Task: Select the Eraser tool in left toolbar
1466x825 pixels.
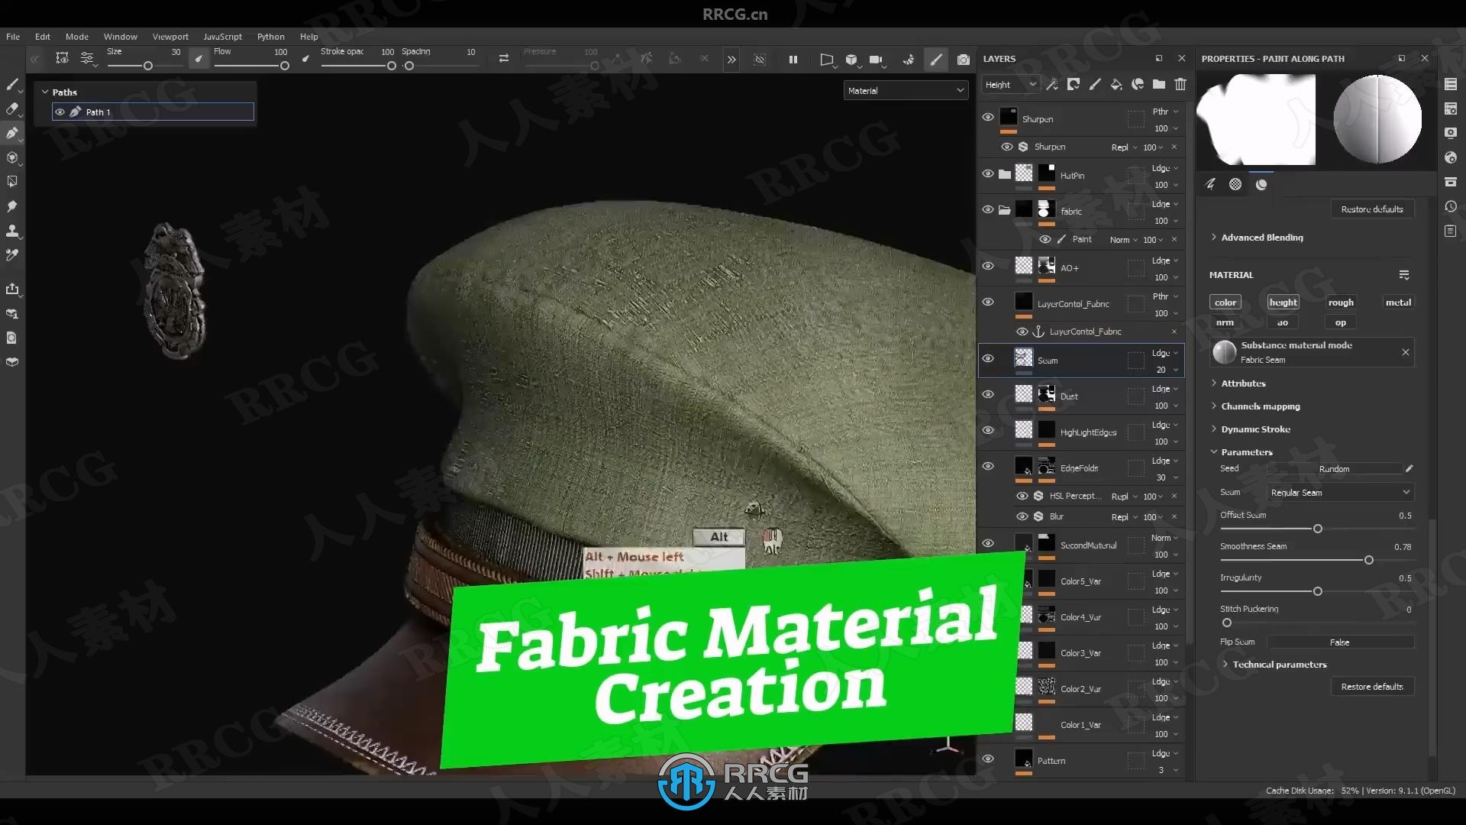Action: [12, 108]
